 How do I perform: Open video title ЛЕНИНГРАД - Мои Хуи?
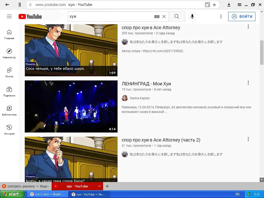tap(146, 84)
